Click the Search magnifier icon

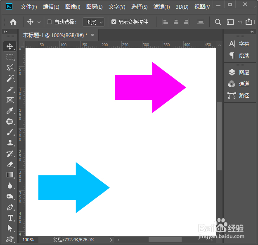[x=218, y=22]
